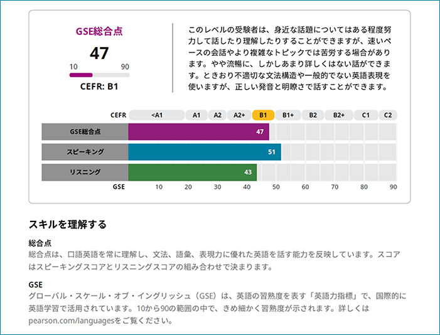Click the CEFR axis label

click(118, 115)
